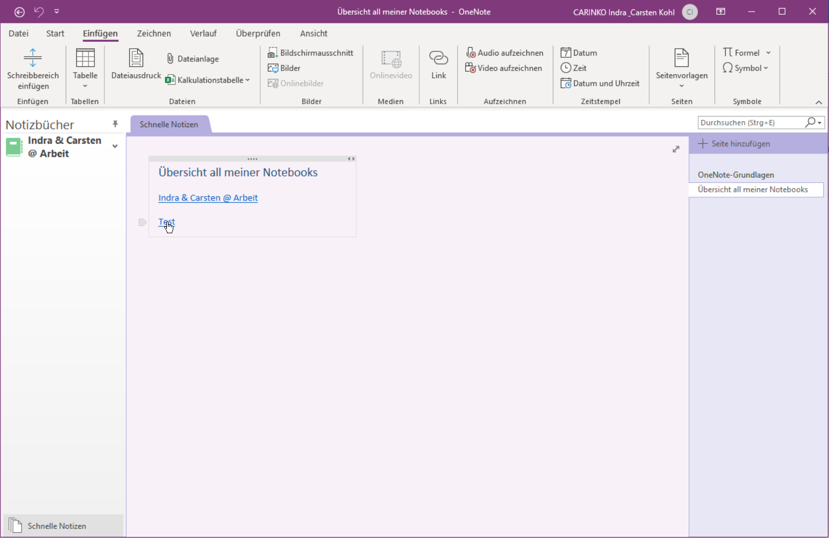Image resolution: width=829 pixels, height=538 pixels.
Task: Click the note container top drag handle
Action: pyautogui.click(x=252, y=159)
